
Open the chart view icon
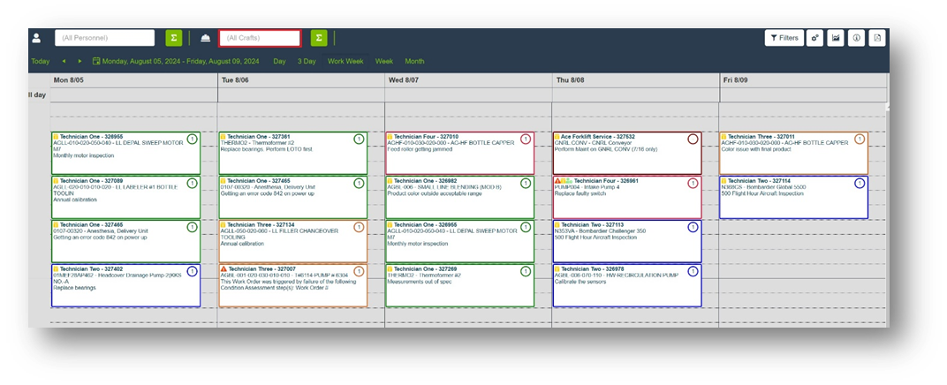pyautogui.click(x=835, y=38)
